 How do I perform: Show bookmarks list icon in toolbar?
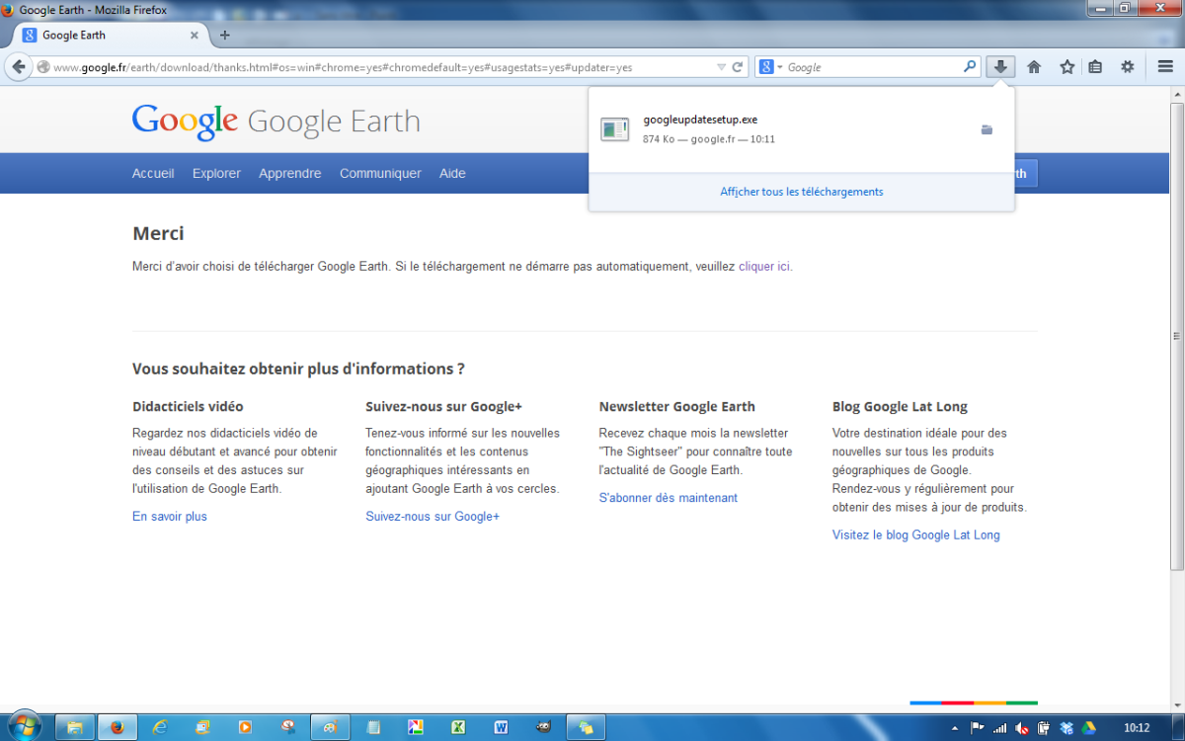tap(1095, 67)
